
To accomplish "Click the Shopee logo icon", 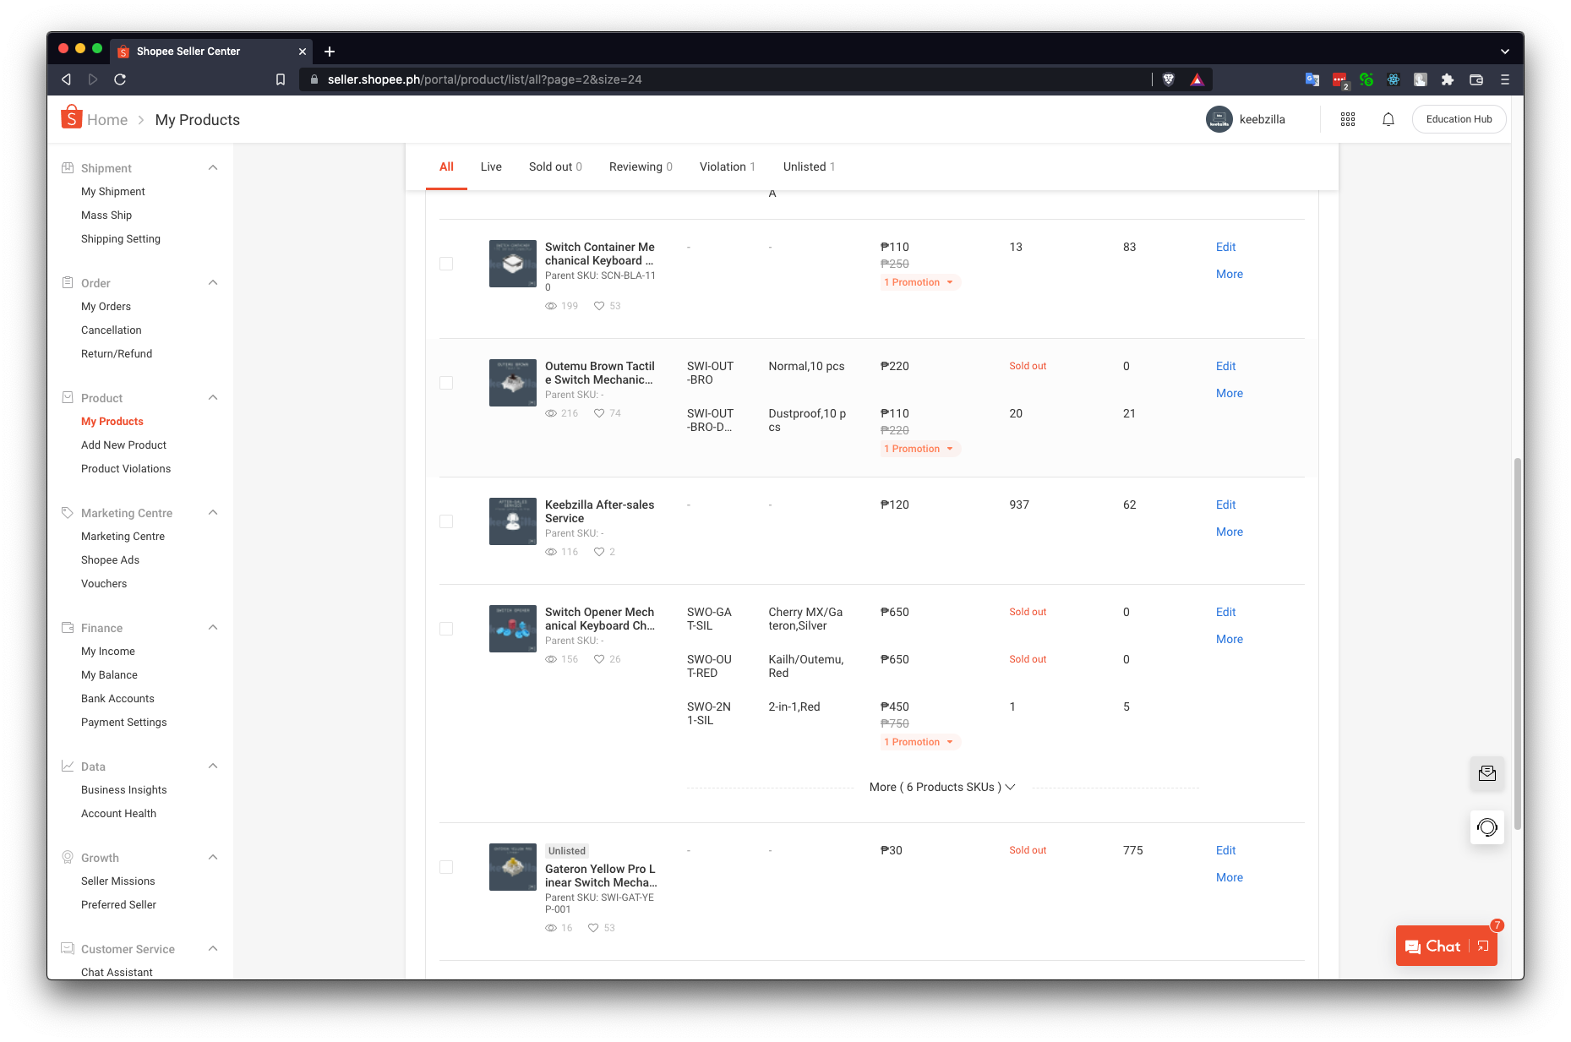I will (x=72, y=118).
